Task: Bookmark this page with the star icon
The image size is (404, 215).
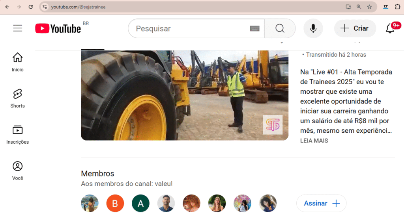Action: tap(369, 7)
